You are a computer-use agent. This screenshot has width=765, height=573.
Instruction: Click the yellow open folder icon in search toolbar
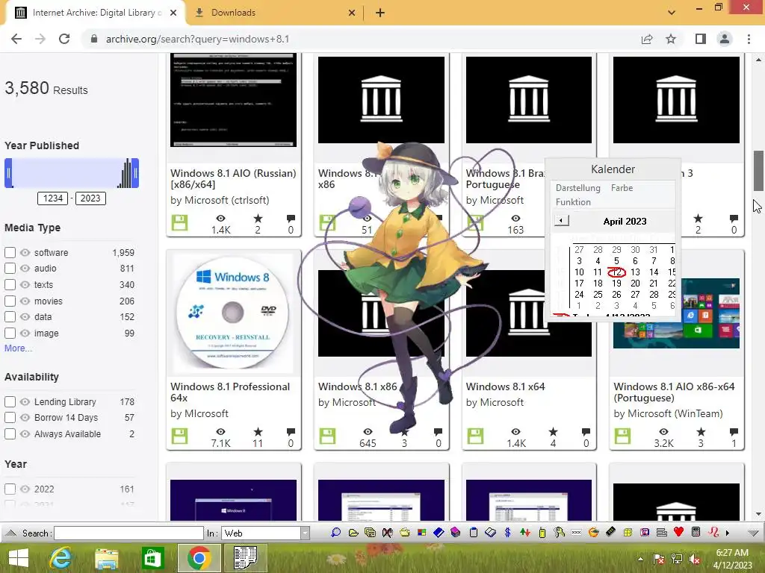(x=353, y=533)
